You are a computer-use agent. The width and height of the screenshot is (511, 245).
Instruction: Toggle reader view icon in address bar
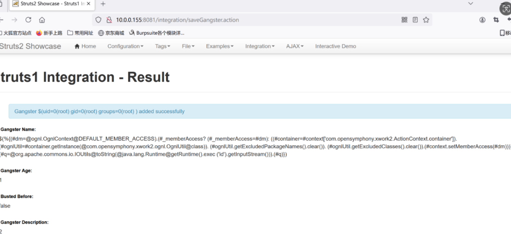[415, 20]
